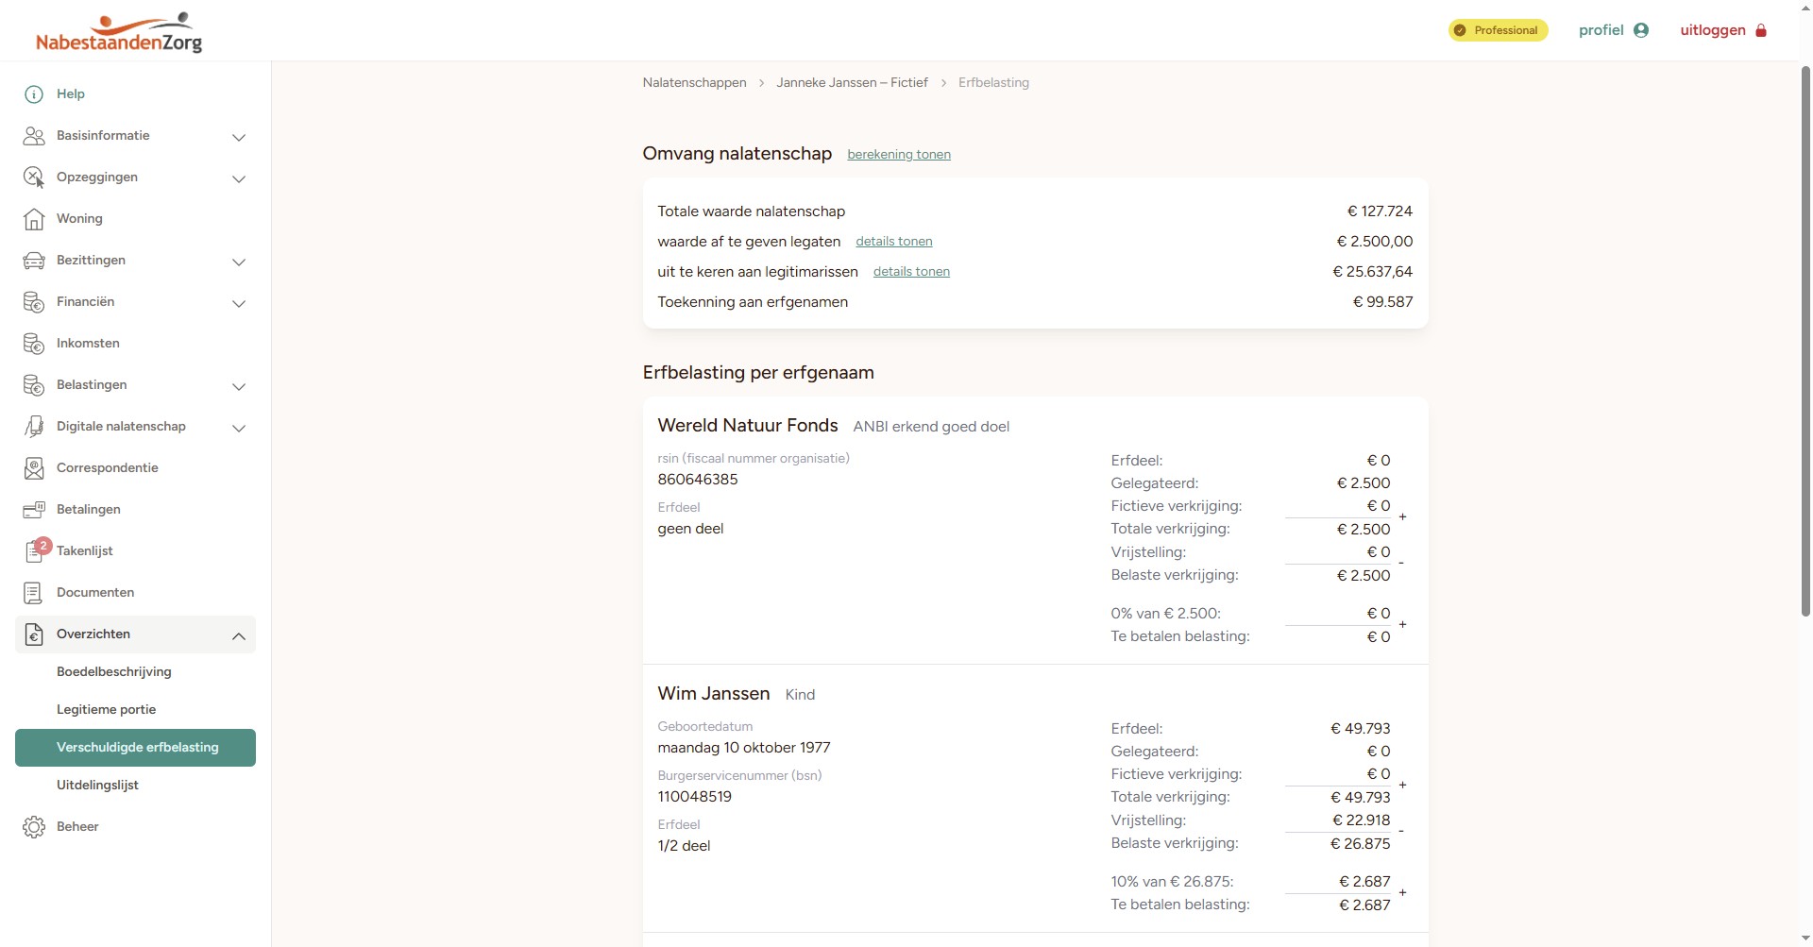Expand the Financiën menu chevron
Screen dimensions: 1813x947
point(239,303)
